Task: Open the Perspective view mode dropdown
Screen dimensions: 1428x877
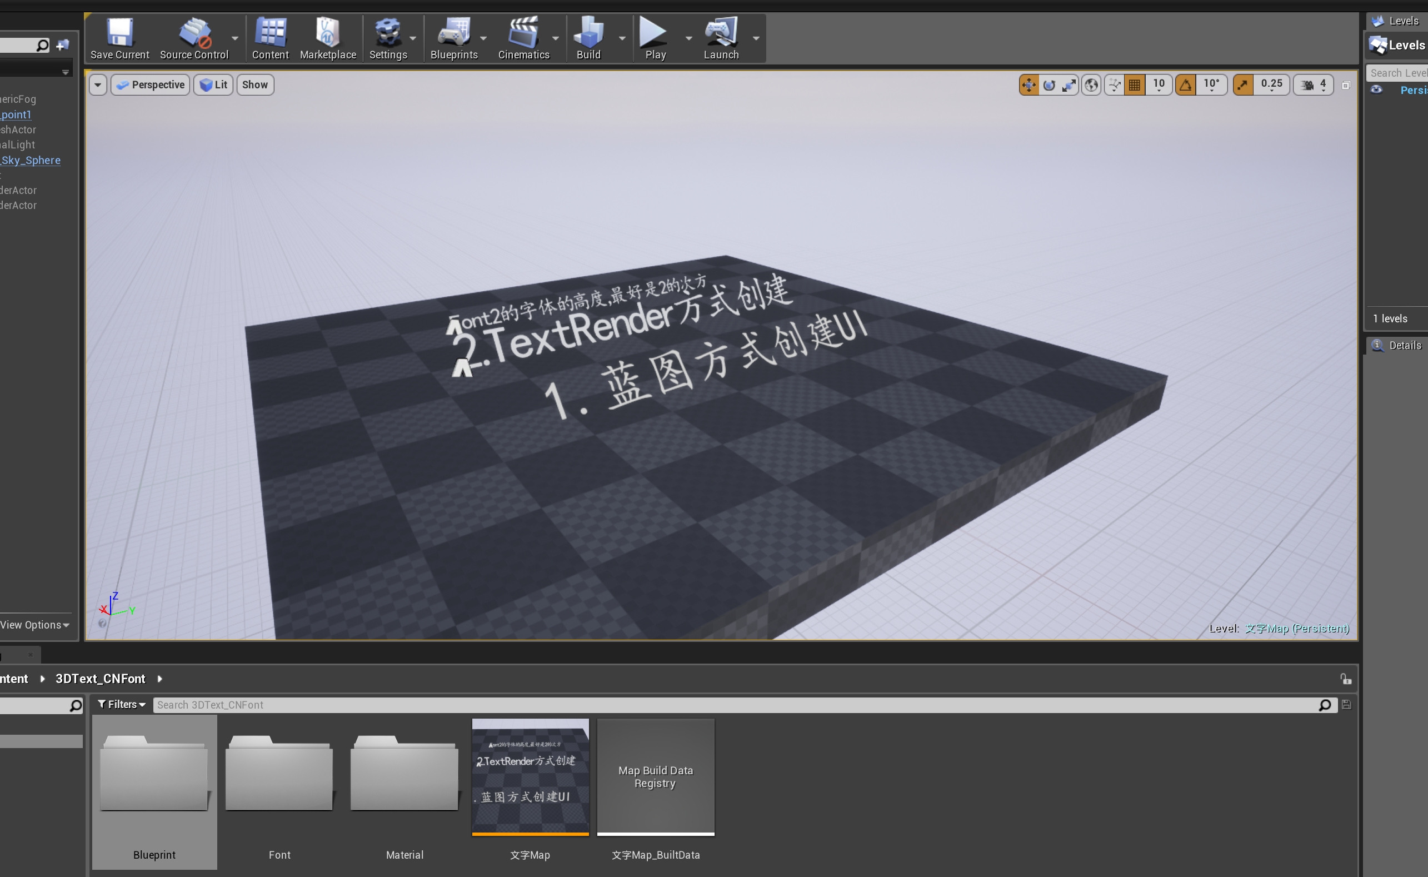Action: tap(150, 84)
